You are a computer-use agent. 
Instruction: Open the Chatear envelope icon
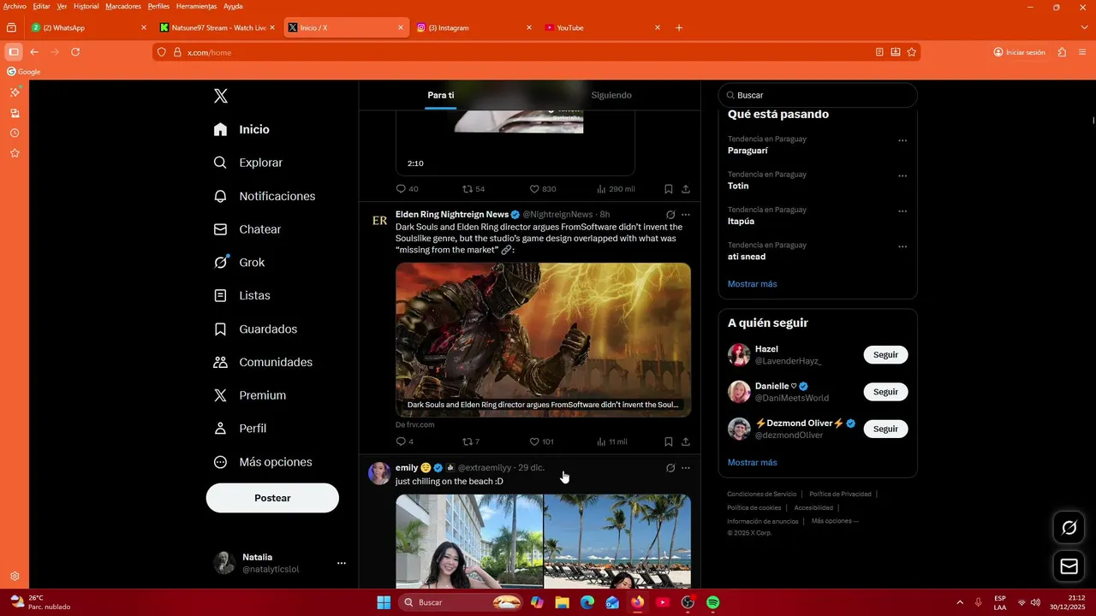220,229
